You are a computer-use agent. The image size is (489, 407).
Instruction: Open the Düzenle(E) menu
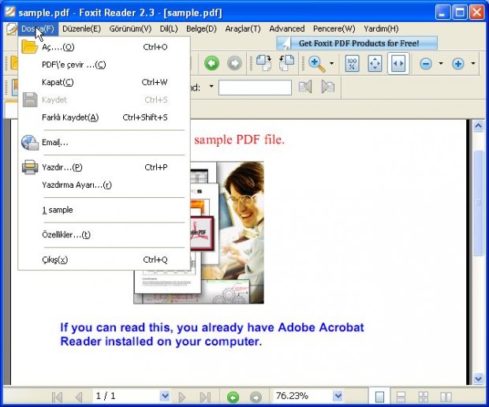pyautogui.click(x=82, y=28)
